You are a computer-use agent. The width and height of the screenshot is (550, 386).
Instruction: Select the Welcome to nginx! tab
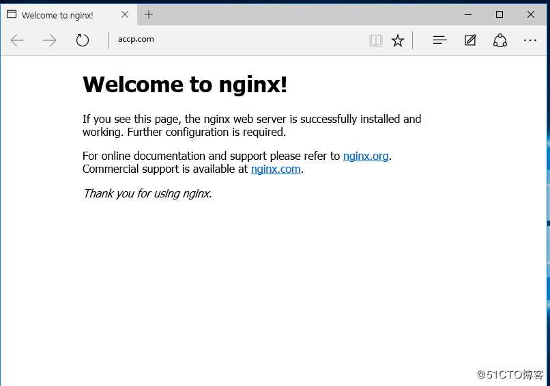[69, 15]
